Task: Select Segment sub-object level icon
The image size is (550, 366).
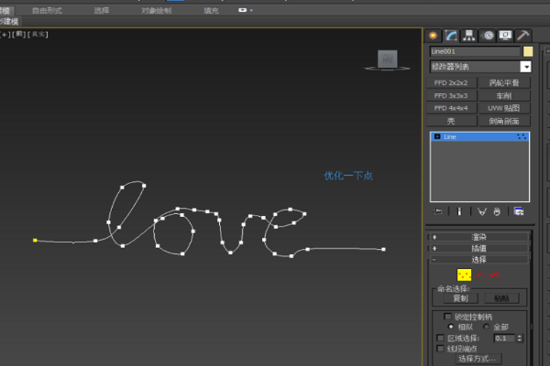Action: [x=480, y=274]
